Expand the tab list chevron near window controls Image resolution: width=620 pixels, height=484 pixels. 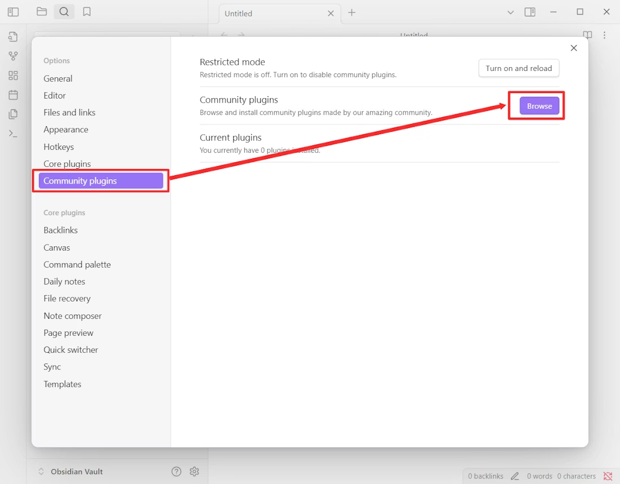pyautogui.click(x=510, y=12)
